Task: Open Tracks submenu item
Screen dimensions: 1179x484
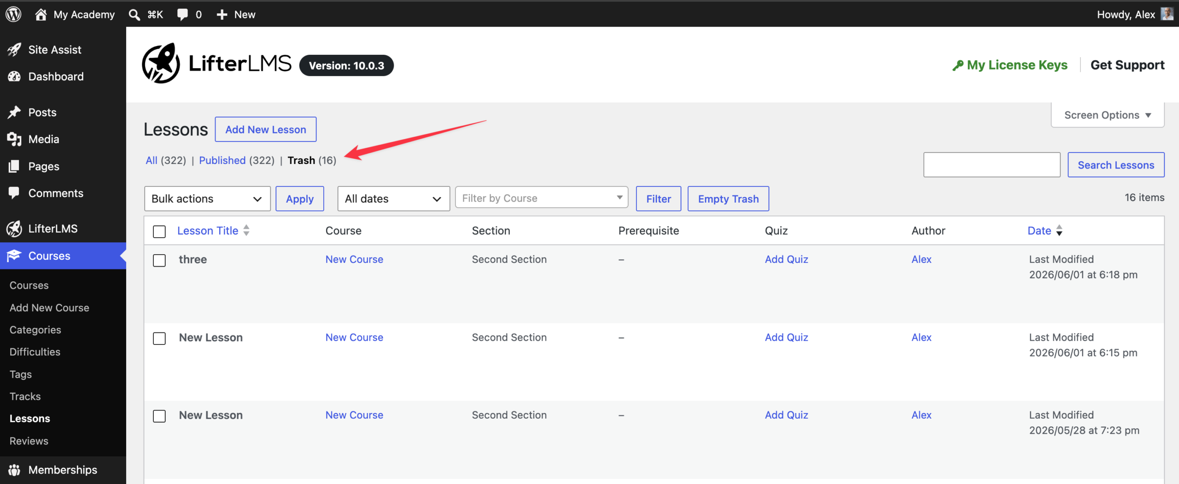Action: click(25, 397)
